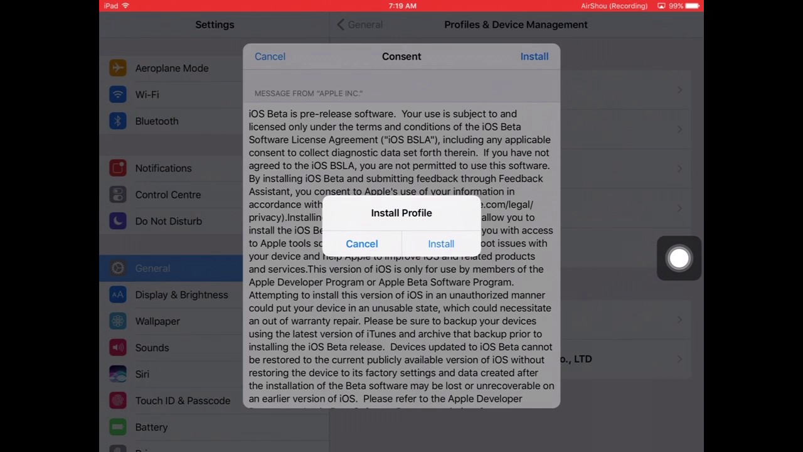Tap the AirShou (Recording) status bar indicator

click(614, 6)
